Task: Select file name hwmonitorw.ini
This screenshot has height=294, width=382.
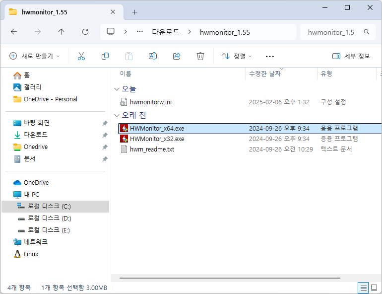Action: 150,102
